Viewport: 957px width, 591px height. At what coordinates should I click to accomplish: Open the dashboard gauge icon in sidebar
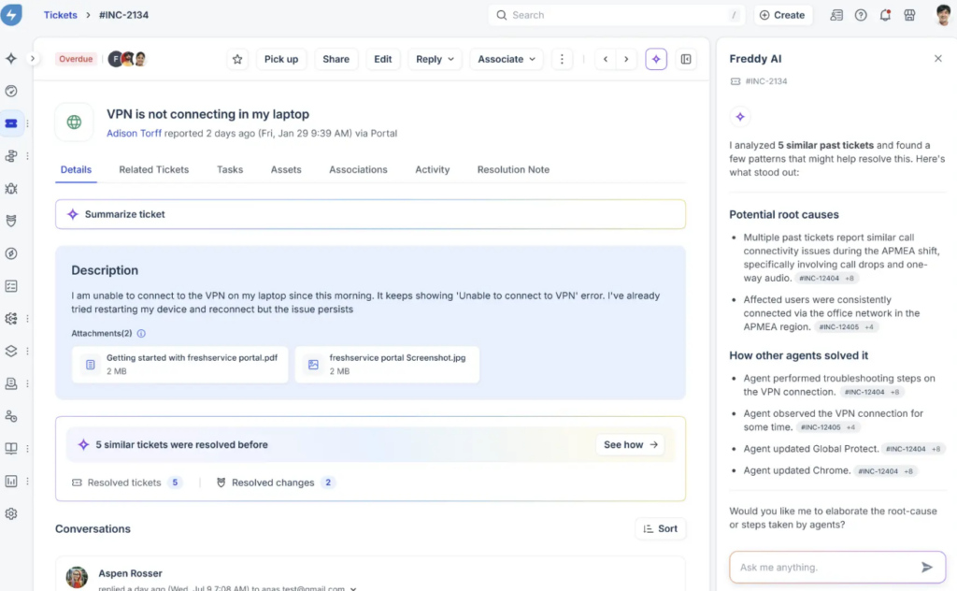pyautogui.click(x=11, y=91)
